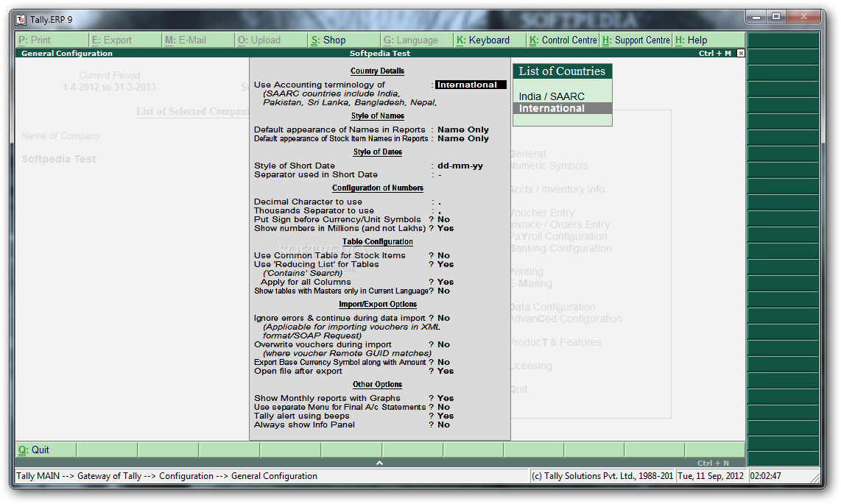Toggle Use Reducing List for Tables
This screenshot has height=504, width=841.
pos(446,264)
